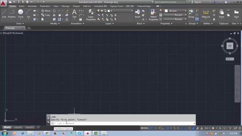242x136 pixels.
Task: Toggle Object Snap in status bar
Action: 186,128
